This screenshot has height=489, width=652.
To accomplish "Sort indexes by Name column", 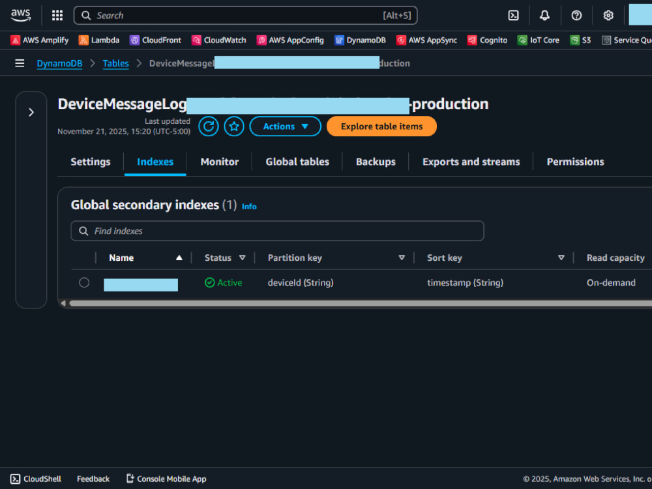I will (145, 258).
